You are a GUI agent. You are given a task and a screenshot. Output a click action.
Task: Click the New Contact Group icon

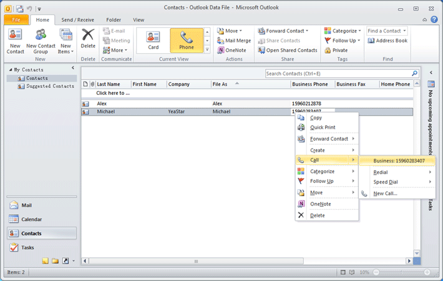point(41,41)
